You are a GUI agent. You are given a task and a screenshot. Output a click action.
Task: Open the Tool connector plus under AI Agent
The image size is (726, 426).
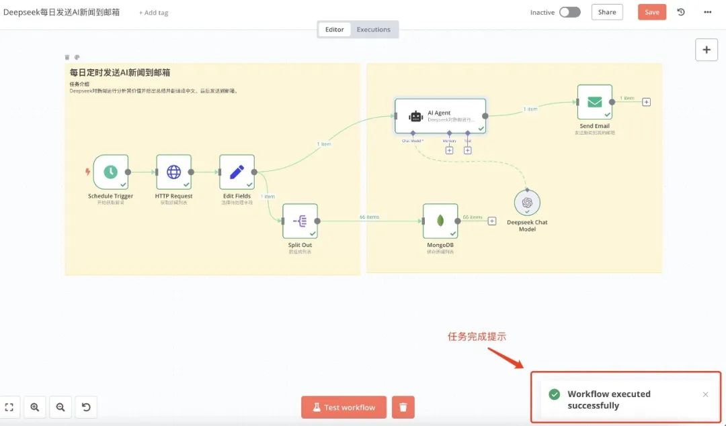point(467,150)
